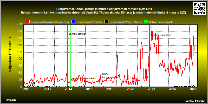Screen dimensions: 208x104
Task: Toggle 'Belgian tuonti maailmalta yhteensä' legend label
Action: [50, 22]
